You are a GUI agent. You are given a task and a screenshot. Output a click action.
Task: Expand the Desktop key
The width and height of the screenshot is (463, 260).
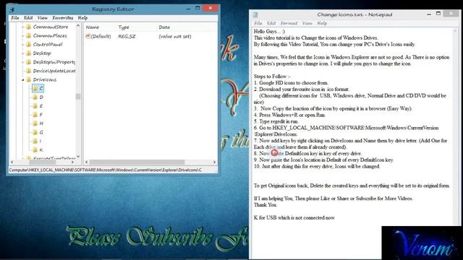coord(22,53)
